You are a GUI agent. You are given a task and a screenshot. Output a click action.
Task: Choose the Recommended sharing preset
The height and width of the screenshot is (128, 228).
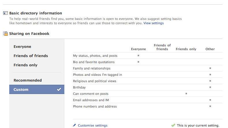[28, 80]
